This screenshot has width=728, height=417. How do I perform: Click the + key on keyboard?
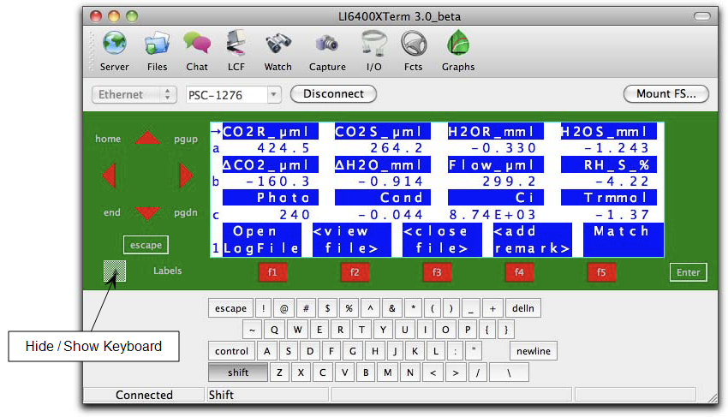pyautogui.click(x=492, y=308)
